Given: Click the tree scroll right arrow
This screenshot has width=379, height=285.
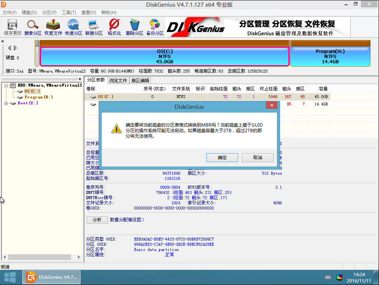Looking at the screenshot, I should (x=78, y=257).
